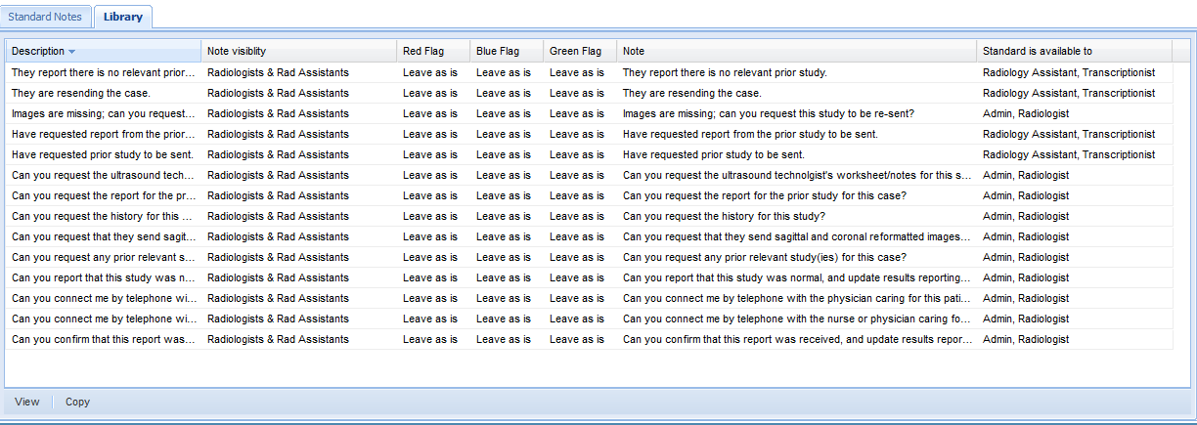Screen dimensions: 1197x425
Task: Toggle sort arrow on Description column
Action: coord(71,51)
